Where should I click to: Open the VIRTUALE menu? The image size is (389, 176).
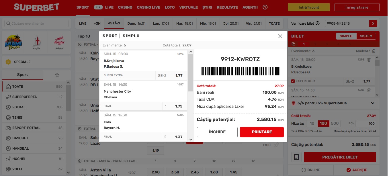188,7
